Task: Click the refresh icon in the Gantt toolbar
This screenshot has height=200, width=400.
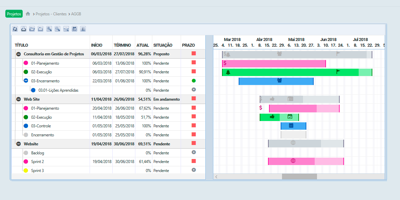Action: coord(15,29)
